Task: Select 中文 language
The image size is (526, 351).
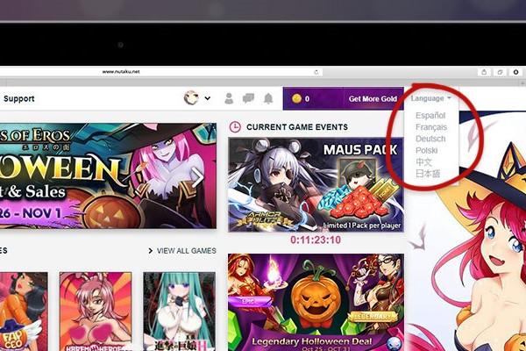Action: tap(423, 161)
